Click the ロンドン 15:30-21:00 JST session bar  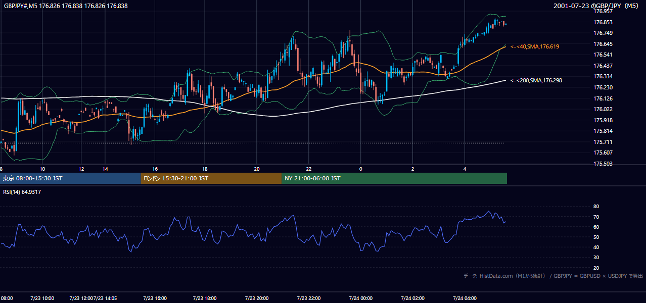(x=211, y=178)
